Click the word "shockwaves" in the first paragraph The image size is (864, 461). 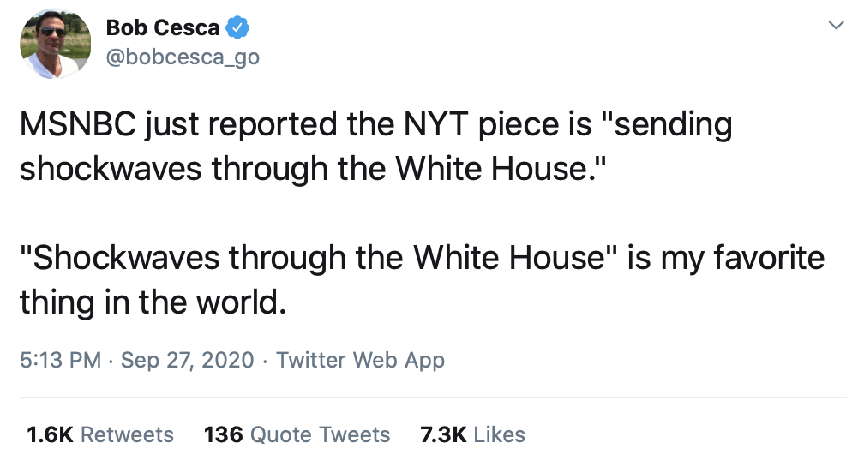click(111, 169)
